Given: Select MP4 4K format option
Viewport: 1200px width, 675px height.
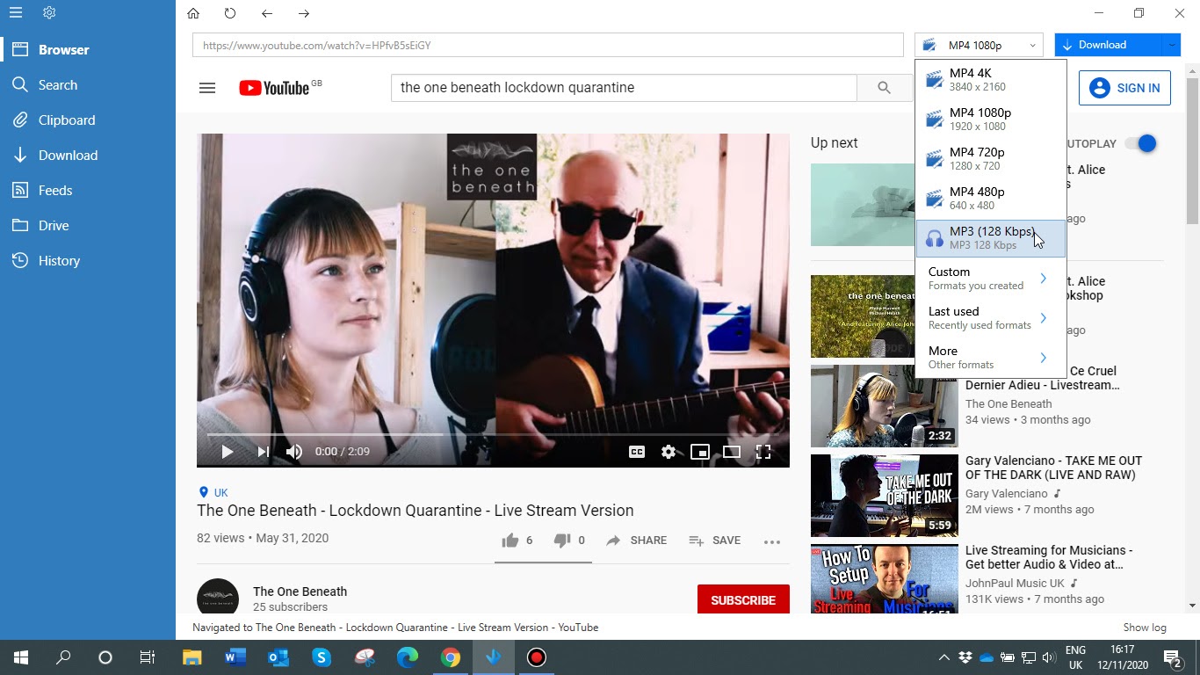Looking at the screenshot, I should (x=991, y=80).
